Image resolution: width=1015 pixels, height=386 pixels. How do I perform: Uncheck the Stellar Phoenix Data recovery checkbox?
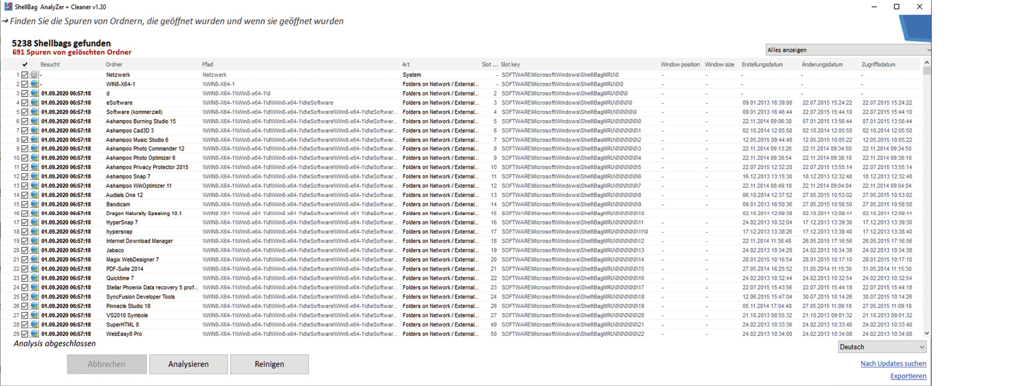tap(24, 287)
